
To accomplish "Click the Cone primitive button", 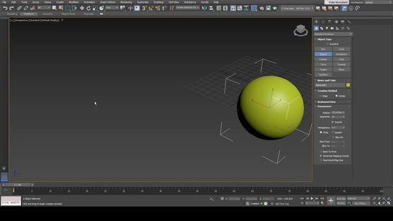I will pos(341,49).
